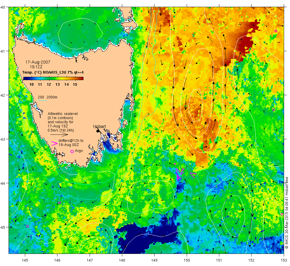Viewport: 290px width, 266px height.
Task: Click latitude axis label '-41'
Action: tap(3, 51)
